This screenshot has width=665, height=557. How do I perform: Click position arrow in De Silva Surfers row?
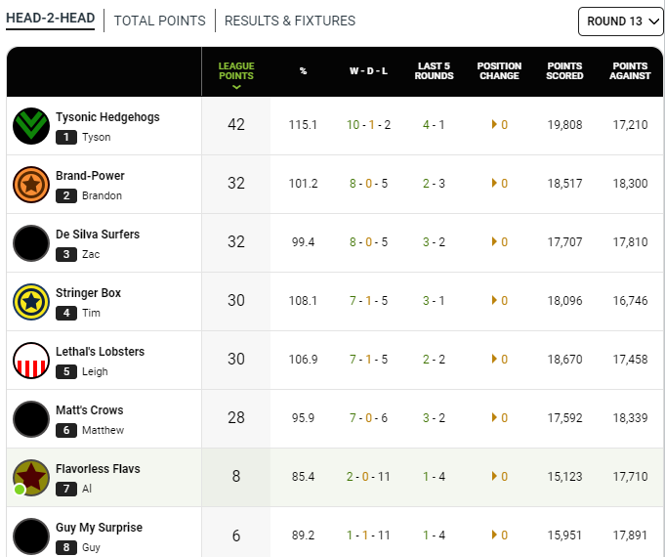[494, 241]
